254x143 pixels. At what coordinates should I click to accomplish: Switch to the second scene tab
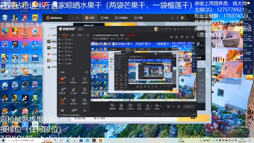(x=73, y=35)
